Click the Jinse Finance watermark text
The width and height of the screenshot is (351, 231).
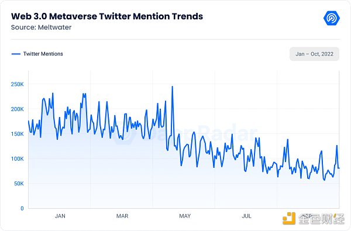coord(321,219)
